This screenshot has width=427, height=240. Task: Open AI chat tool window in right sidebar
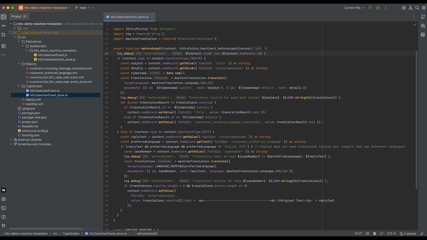(x=423, y=26)
